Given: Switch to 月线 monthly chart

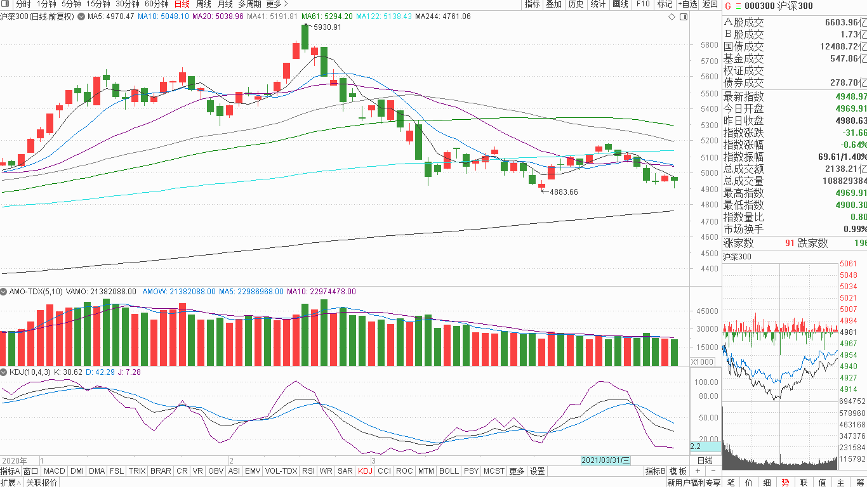Looking at the screenshot, I should click(x=225, y=4).
